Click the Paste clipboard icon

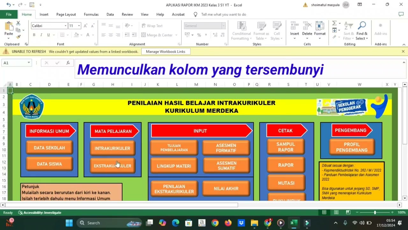pyautogui.click(x=9, y=26)
